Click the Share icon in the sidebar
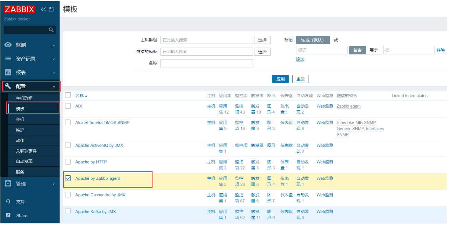This screenshot has width=449, height=226. coord(8,215)
